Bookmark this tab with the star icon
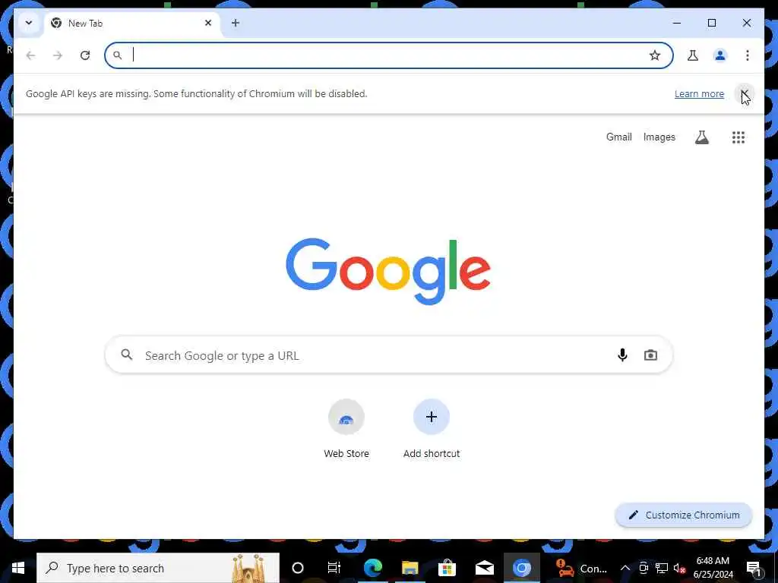 (x=654, y=55)
